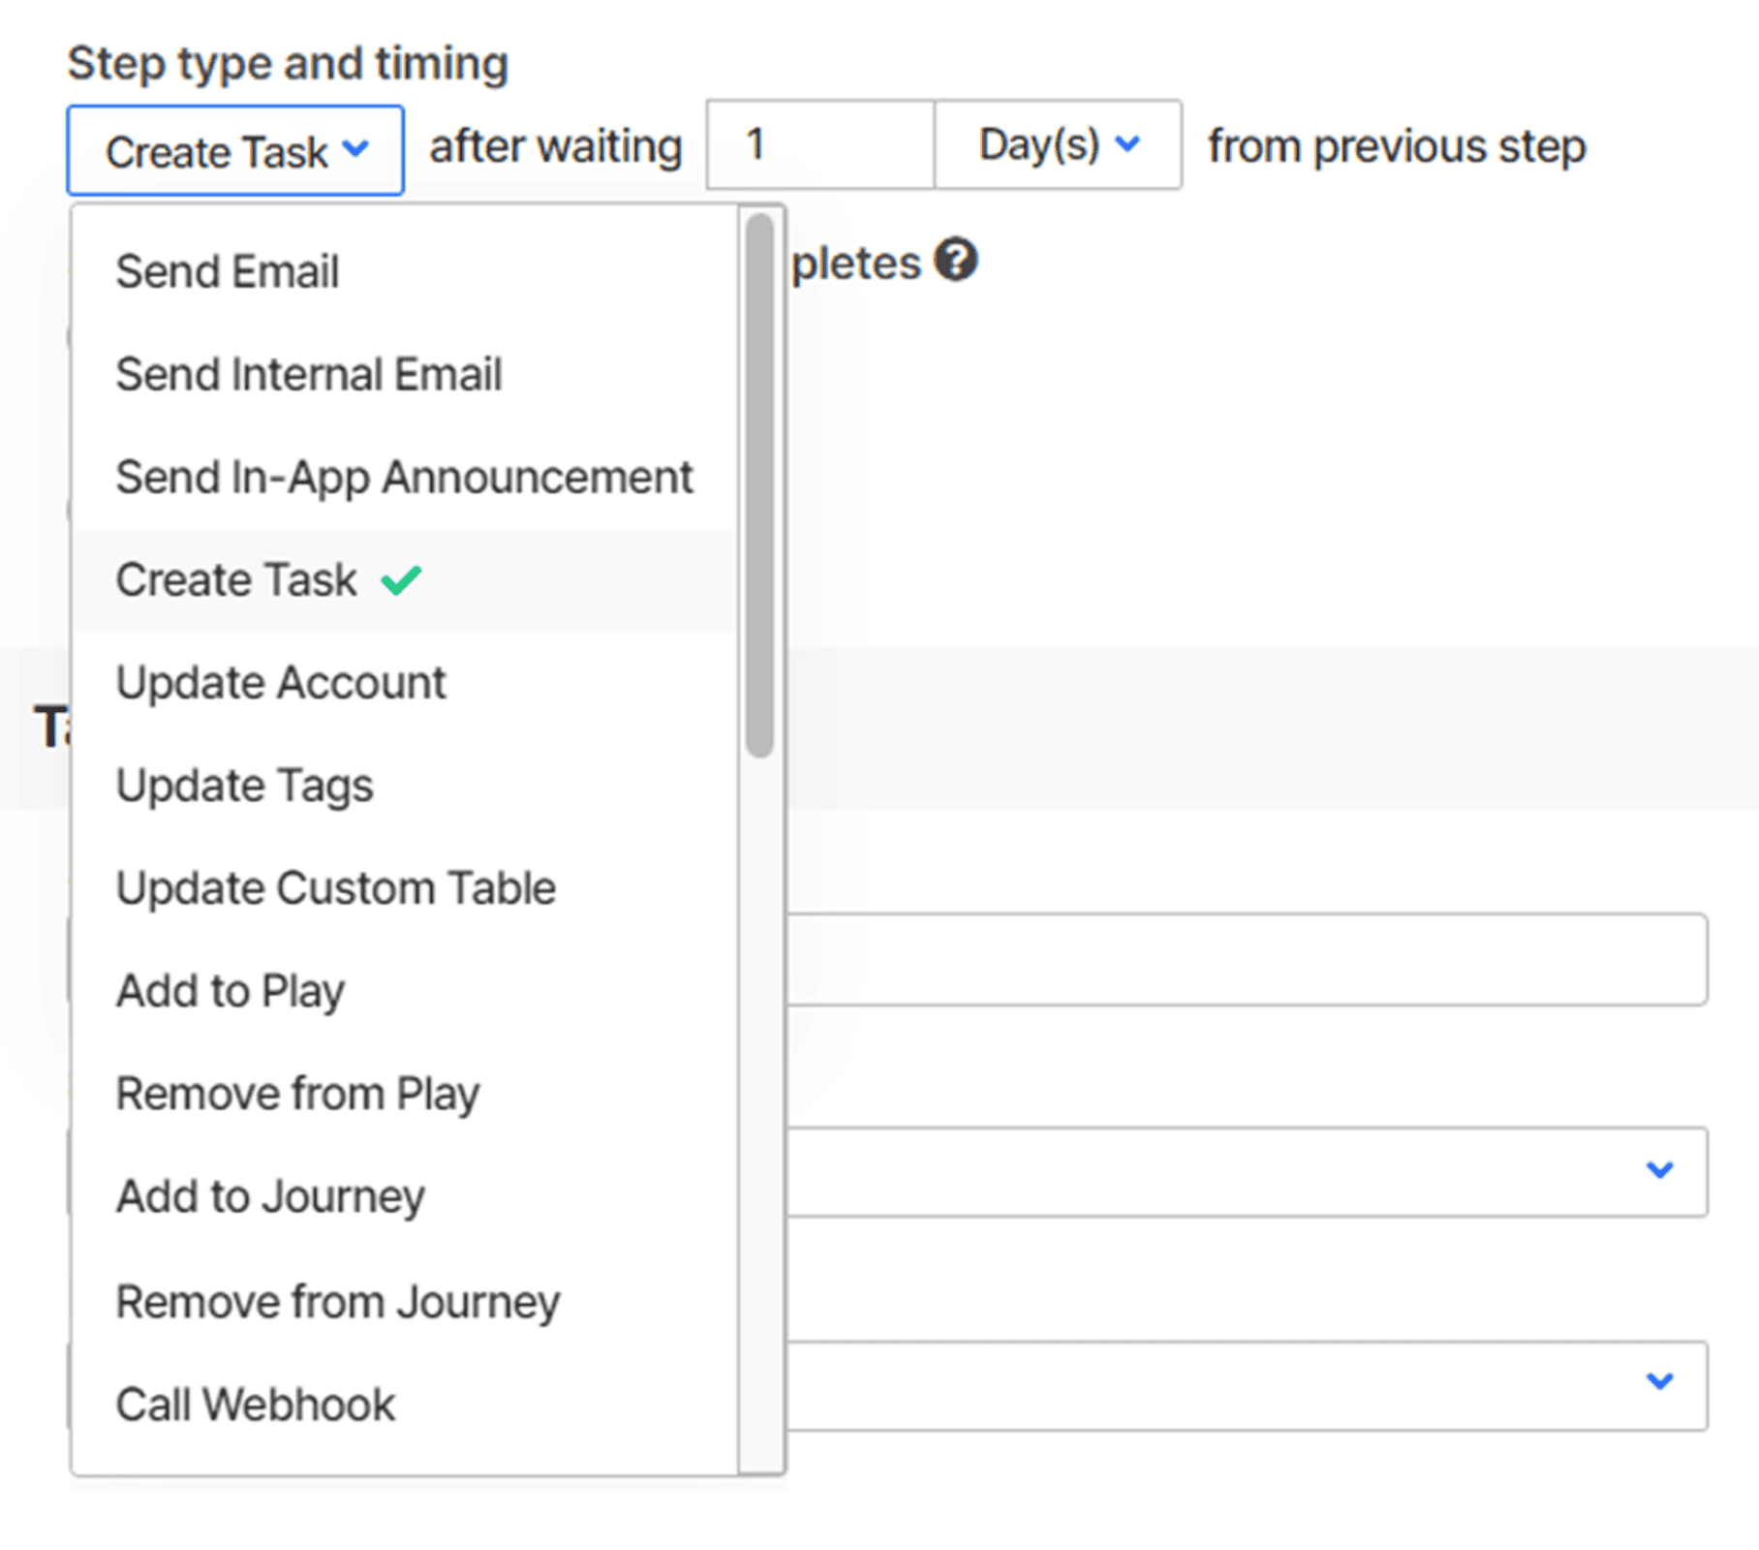This screenshot has width=1759, height=1550.
Task: Select Remove from Journey option
Action: coord(337,1301)
